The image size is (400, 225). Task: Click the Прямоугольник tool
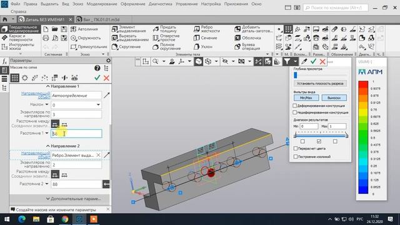tap(89, 47)
